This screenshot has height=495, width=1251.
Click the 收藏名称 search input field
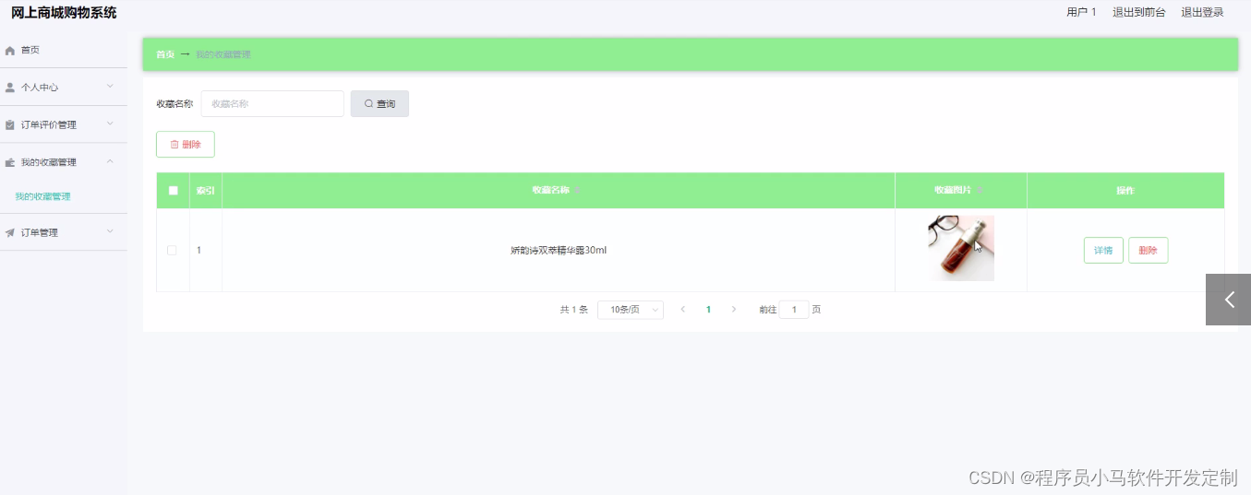coord(272,104)
